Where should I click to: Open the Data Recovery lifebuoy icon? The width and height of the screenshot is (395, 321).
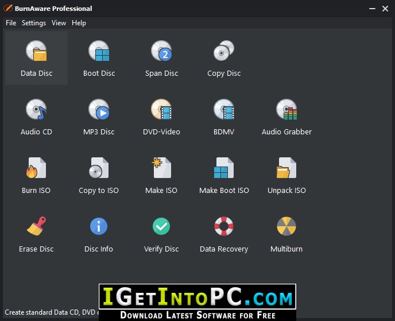pyautogui.click(x=224, y=226)
